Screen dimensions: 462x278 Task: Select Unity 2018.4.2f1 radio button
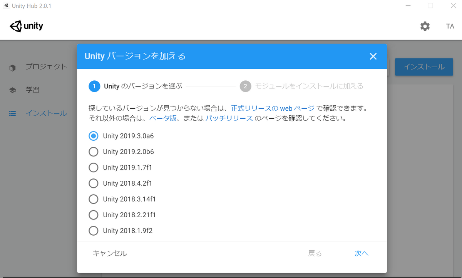pyautogui.click(x=94, y=183)
